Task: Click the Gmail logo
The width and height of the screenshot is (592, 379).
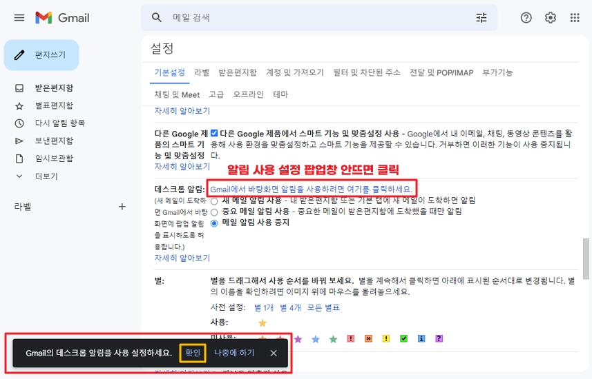Action: coord(62,18)
